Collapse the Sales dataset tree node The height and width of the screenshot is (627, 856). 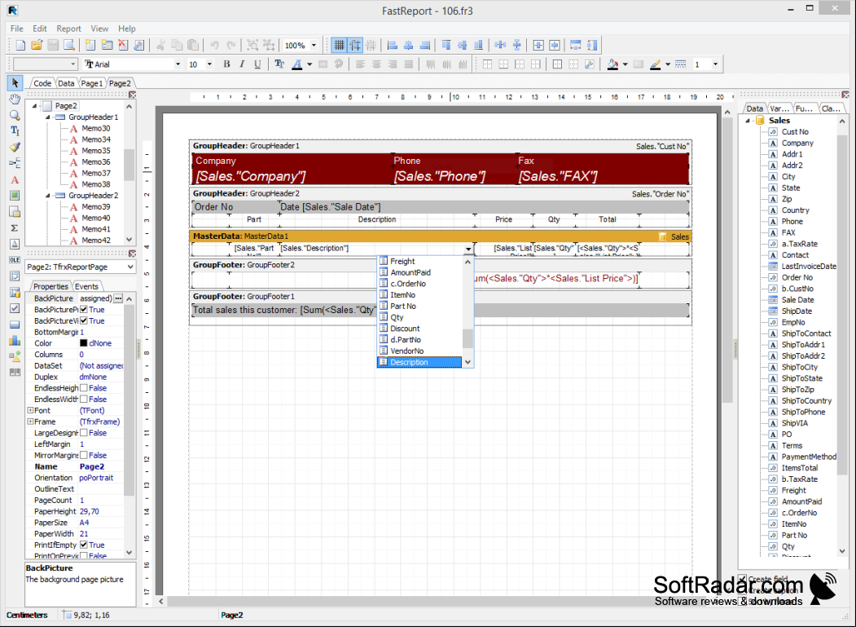click(748, 120)
